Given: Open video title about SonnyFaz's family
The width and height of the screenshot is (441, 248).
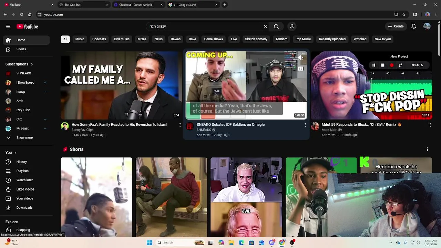Looking at the screenshot, I should point(119,125).
